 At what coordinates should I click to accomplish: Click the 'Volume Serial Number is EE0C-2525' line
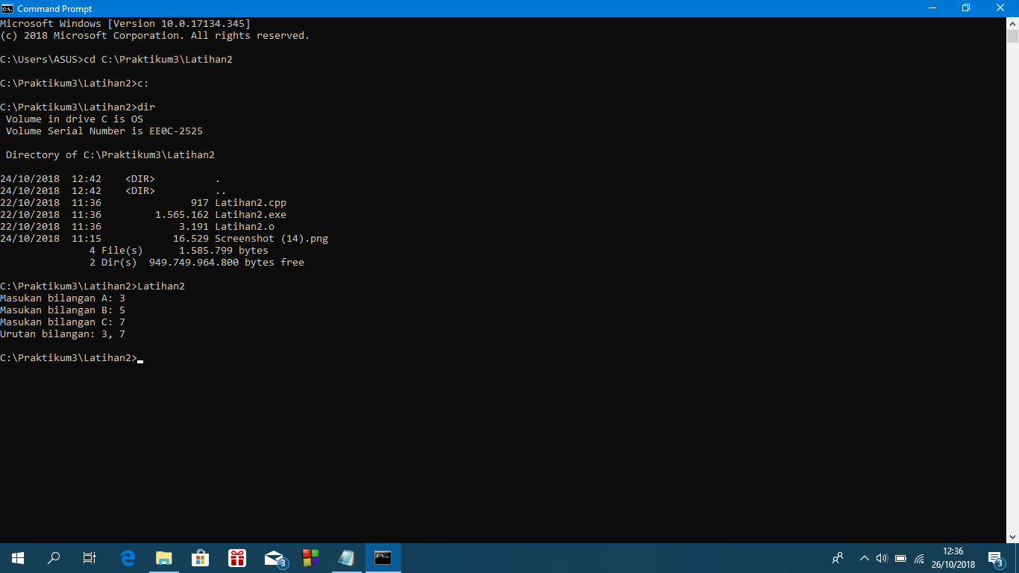tap(104, 131)
